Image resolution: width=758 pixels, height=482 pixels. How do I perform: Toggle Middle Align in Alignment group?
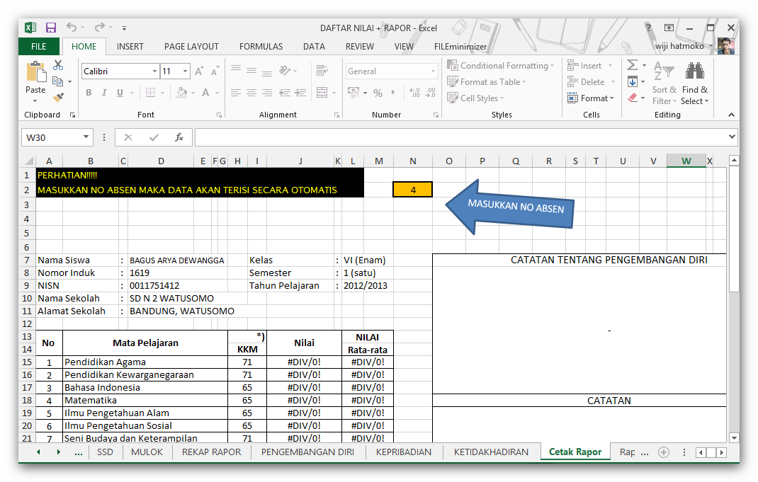pyautogui.click(x=251, y=71)
